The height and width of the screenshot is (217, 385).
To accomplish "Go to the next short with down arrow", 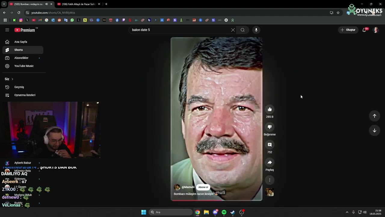I will tap(374, 131).
